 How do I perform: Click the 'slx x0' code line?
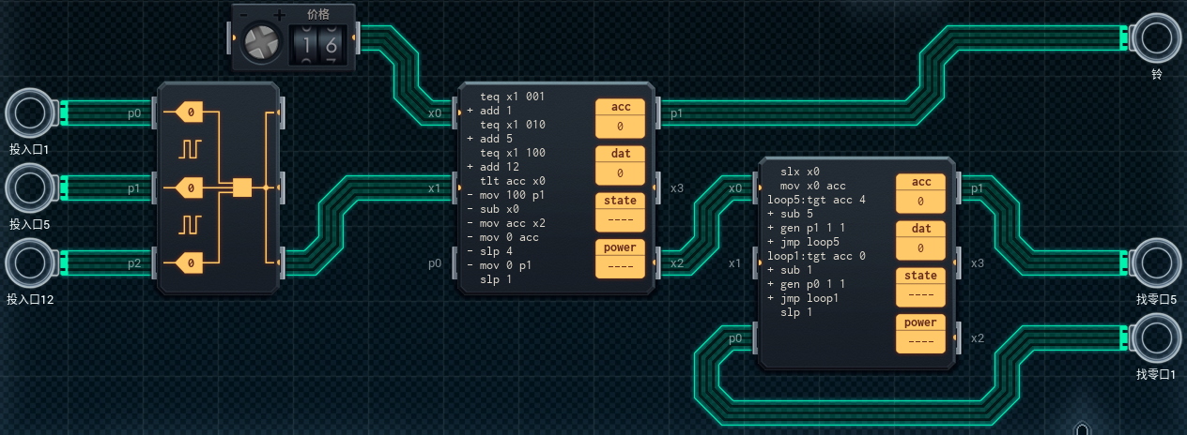pyautogui.click(x=800, y=172)
